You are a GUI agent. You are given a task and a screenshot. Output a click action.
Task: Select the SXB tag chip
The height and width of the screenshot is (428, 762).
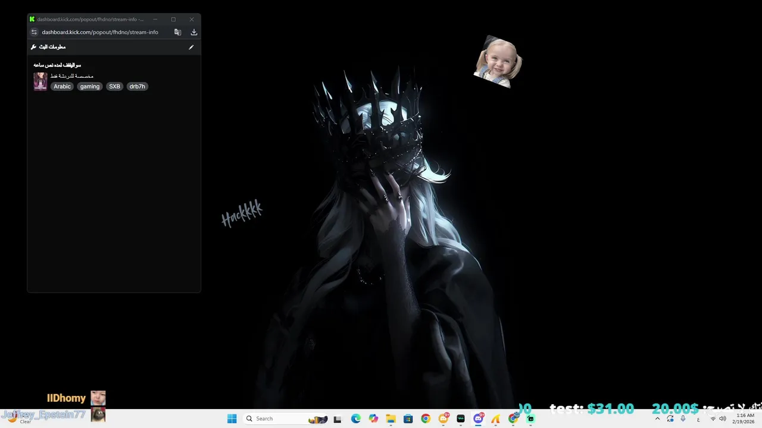(114, 86)
